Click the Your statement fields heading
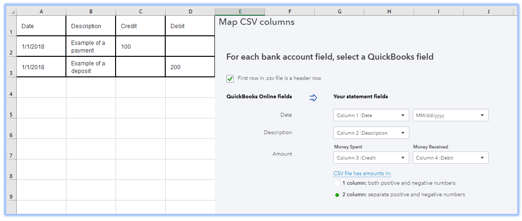The width and height of the screenshot is (522, 221). pos(361,96)
